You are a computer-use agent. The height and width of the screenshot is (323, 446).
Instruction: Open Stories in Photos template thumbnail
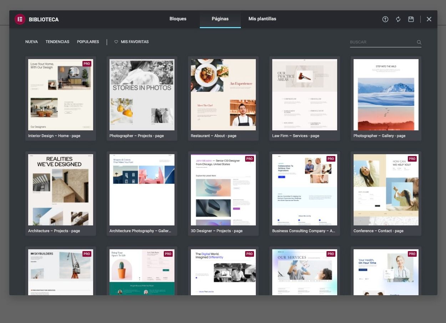142,95
